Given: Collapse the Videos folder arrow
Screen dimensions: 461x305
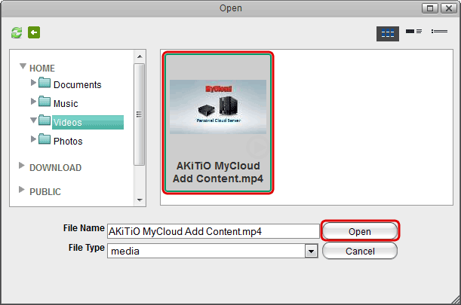Looking at the screenshot, I should click(33, 120).
